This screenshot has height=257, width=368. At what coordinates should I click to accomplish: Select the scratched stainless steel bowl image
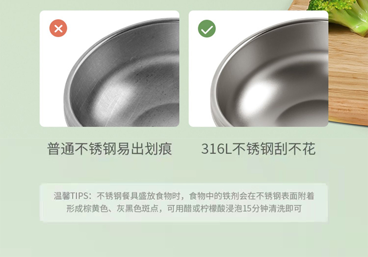click(109, 68)
